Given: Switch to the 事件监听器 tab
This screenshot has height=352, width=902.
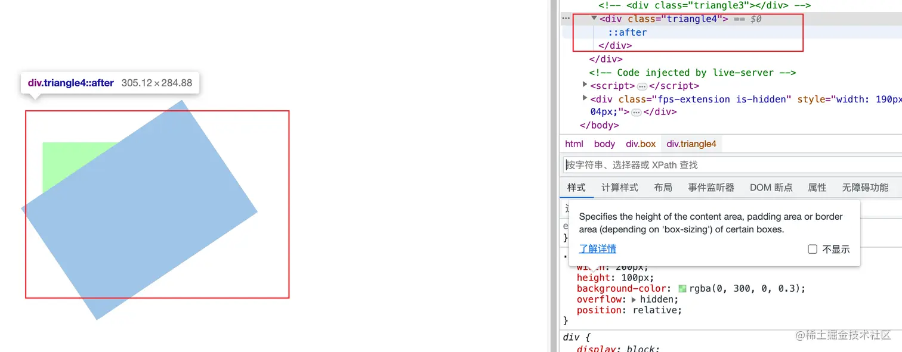Looking at the screenshot, I should 711,188.
